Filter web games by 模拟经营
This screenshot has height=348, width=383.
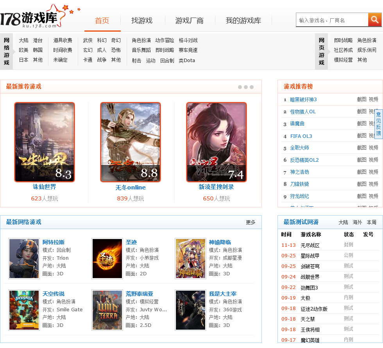pyautogui.click(x=344, y=60)
